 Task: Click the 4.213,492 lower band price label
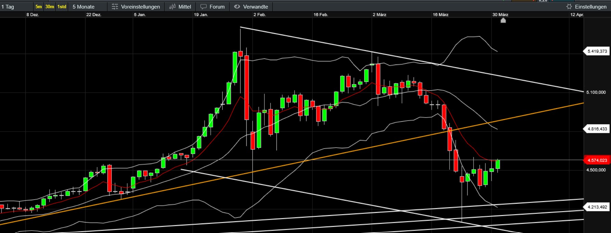[597, 207]
